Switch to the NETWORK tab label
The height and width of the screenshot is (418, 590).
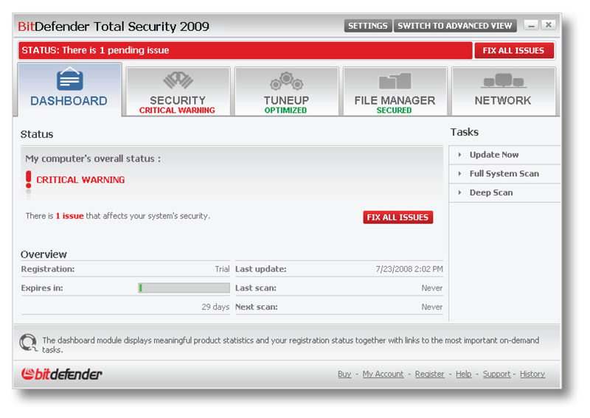tap(503, 100)
